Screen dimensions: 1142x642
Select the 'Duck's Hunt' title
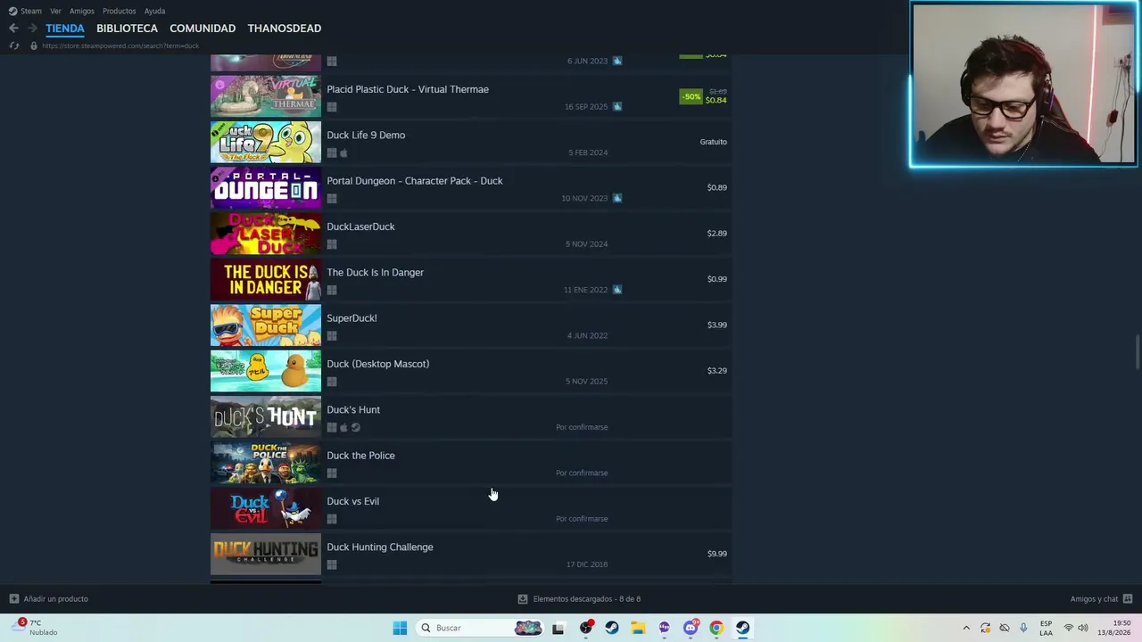click(x=353, y=410)
